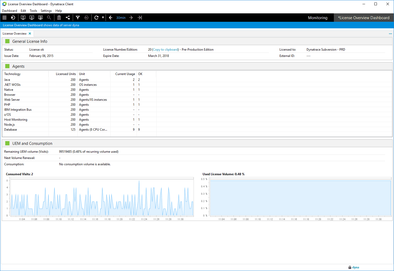
Task: Click the Copy to clipboard link
Action: pyautogui.click(x=165, y=50)
